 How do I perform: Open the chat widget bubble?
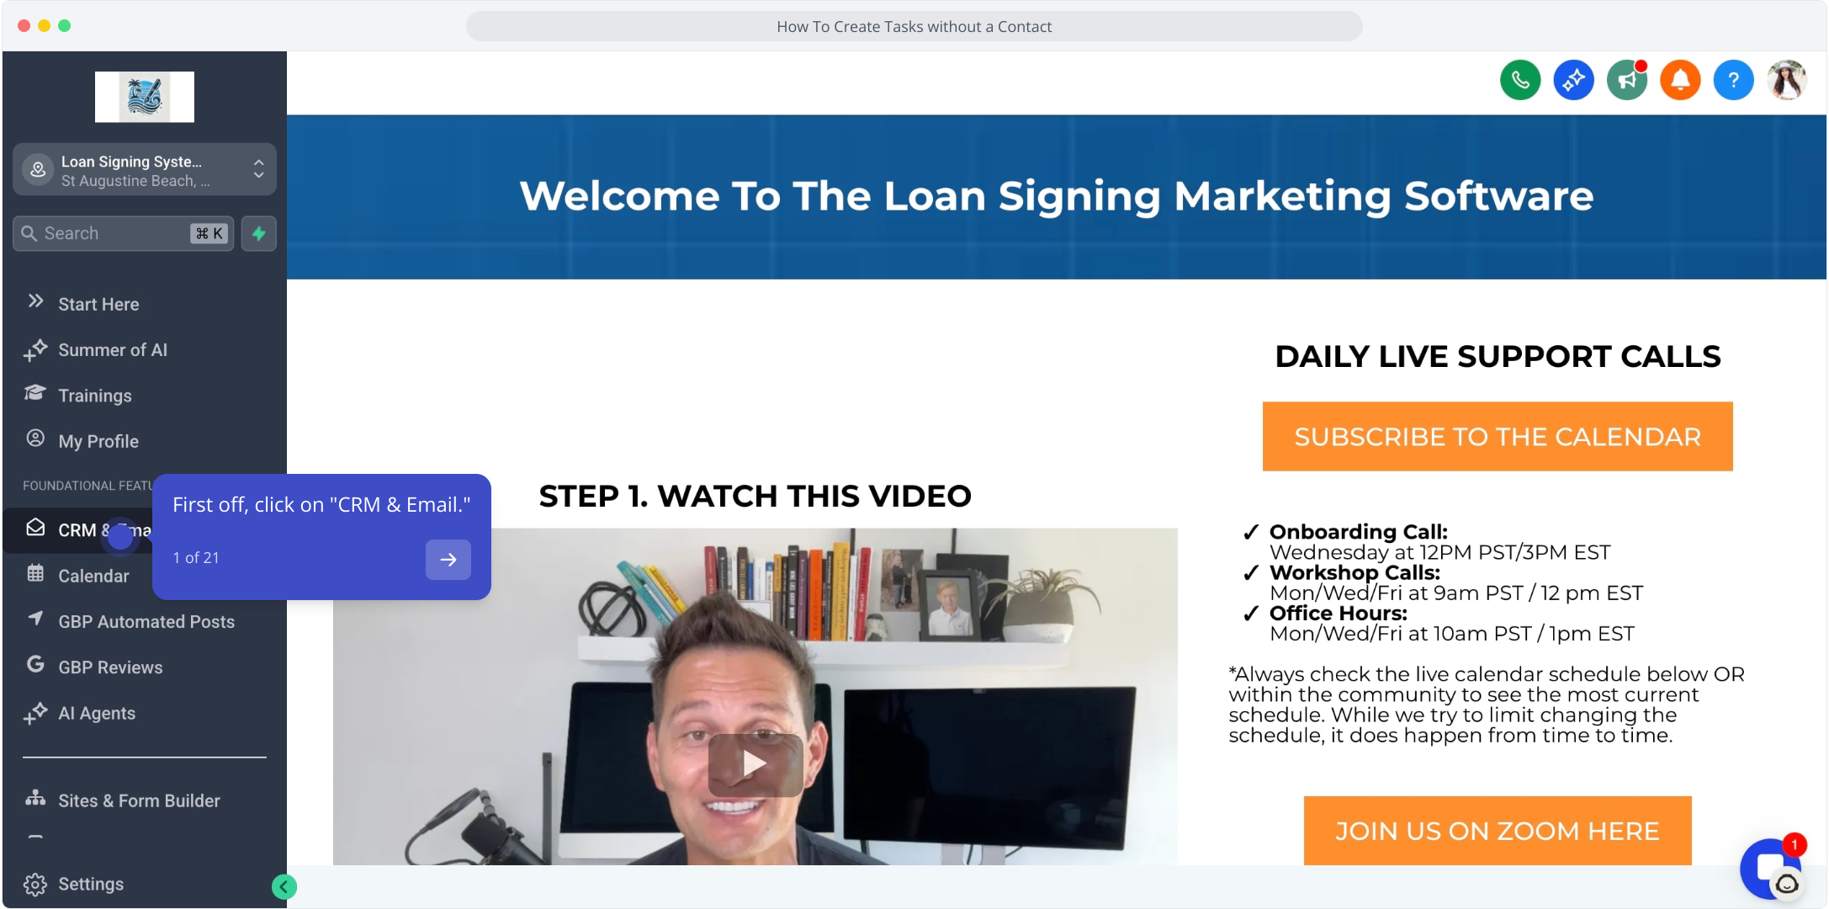(x=1770, y=869)
